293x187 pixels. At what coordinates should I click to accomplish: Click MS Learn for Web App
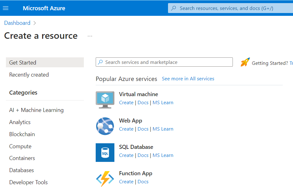click(163, 129)
